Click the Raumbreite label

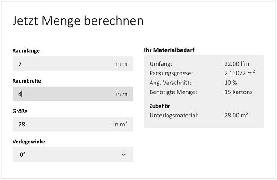point(27,81)
